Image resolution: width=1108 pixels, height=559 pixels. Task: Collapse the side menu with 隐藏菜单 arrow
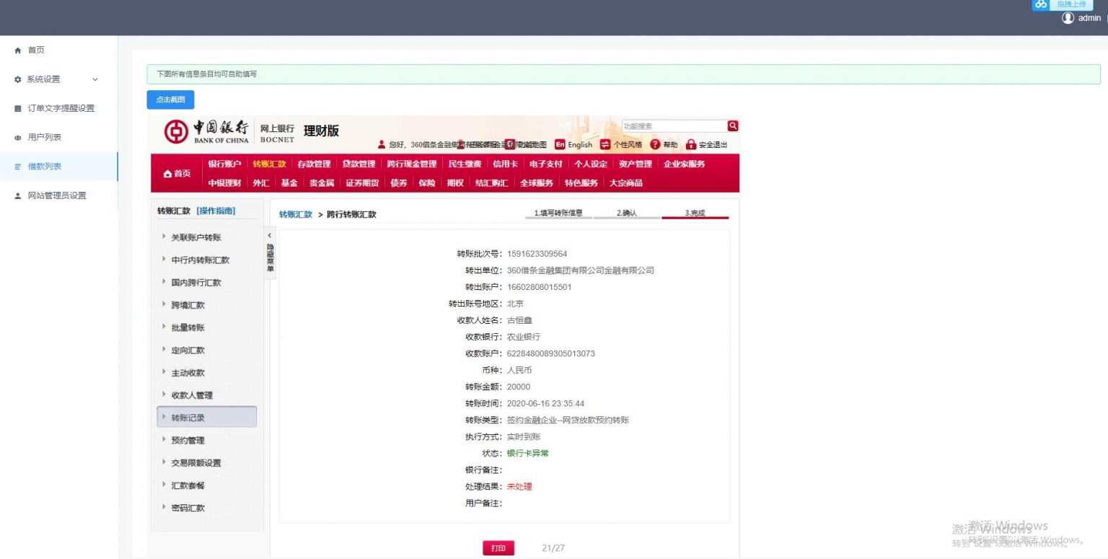click(270, 236)
